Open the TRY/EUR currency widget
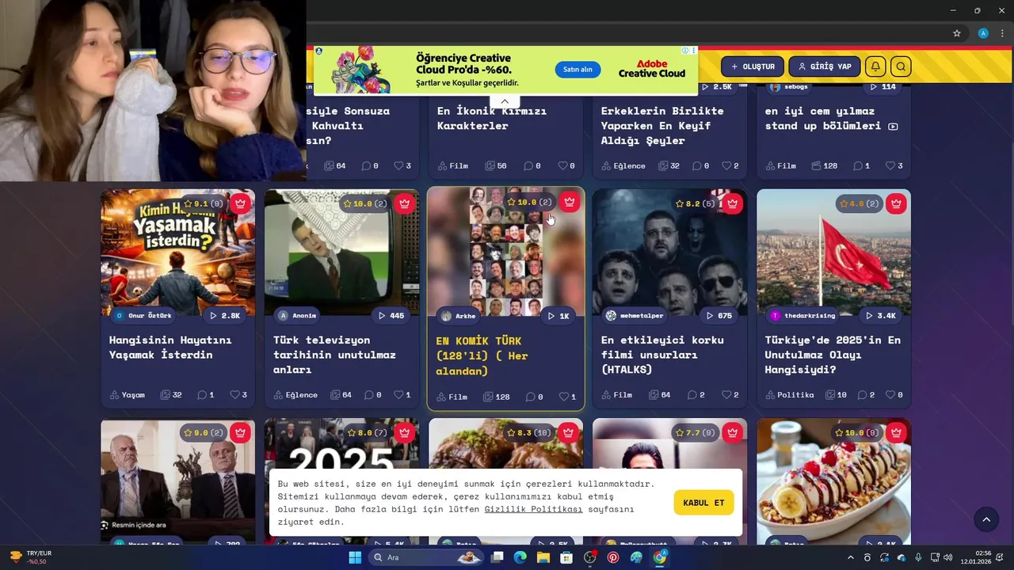This screenshot has width=1014, height=570. (x=30, y=557)
